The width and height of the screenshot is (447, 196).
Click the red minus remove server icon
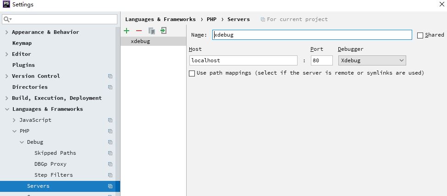point(139,31)
